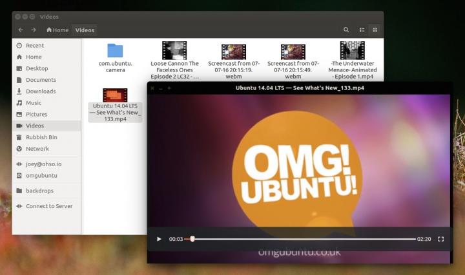The image size is (465, 275).
Task: Browse Network from the sidebar
Action: (x=37, y=149)
